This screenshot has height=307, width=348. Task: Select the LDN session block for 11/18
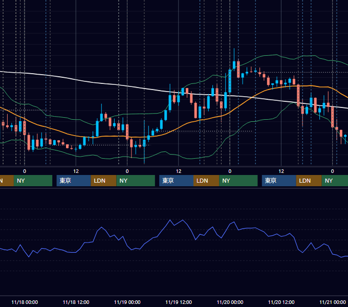coord(104,181)
